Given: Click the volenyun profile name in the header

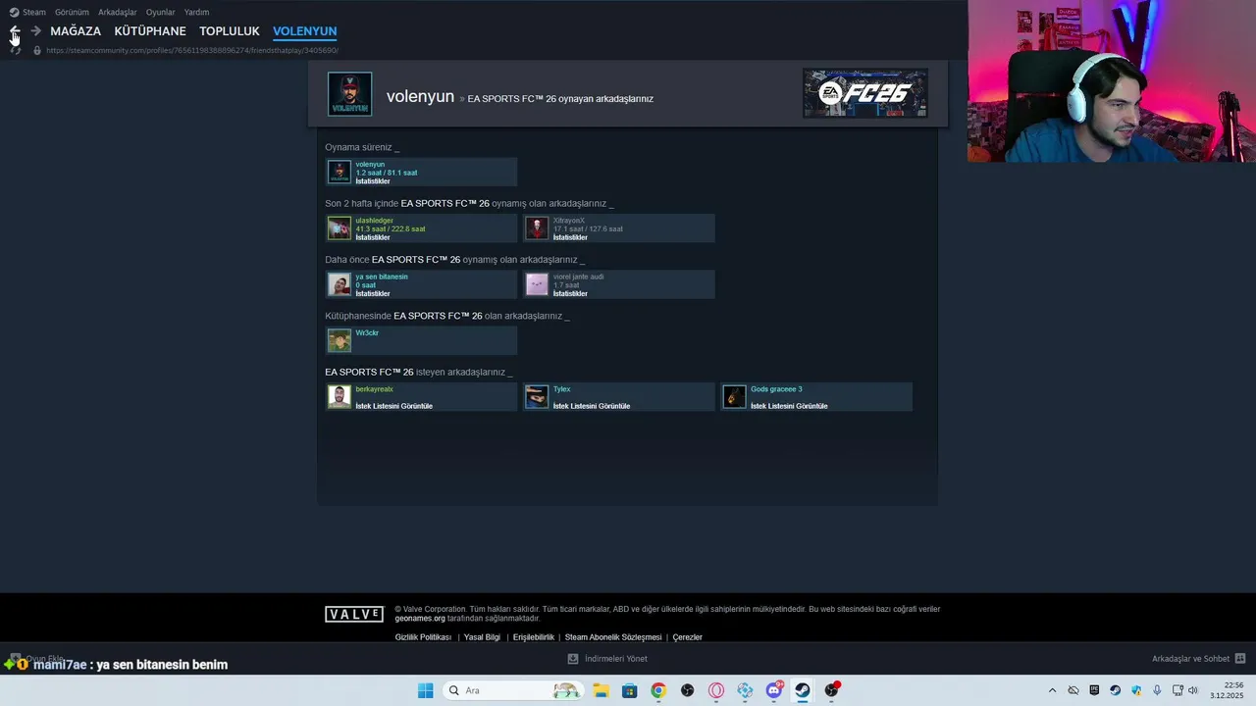Looking at the screenshot, I should (x=420, y=96).
